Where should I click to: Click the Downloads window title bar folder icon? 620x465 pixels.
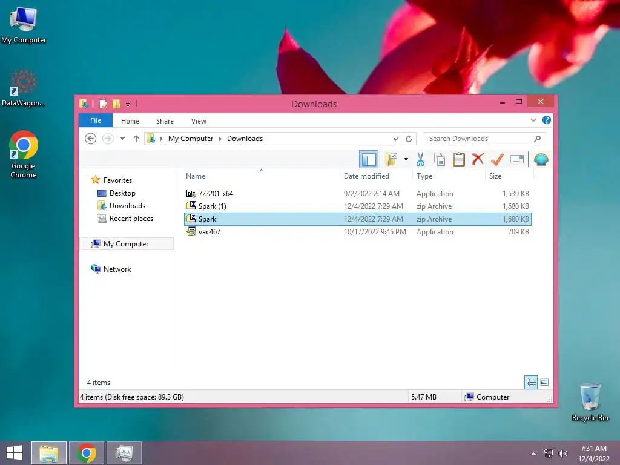(84, 104)
